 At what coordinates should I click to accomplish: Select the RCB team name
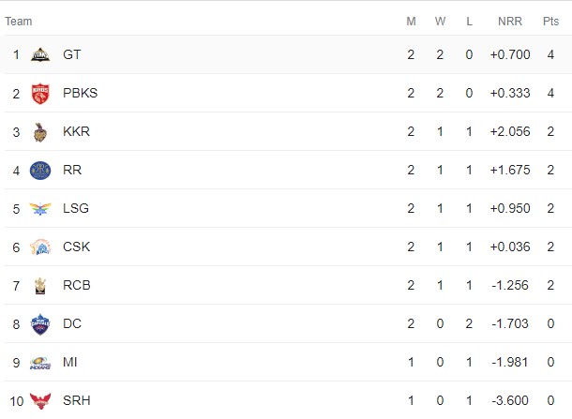coord(77,285)
